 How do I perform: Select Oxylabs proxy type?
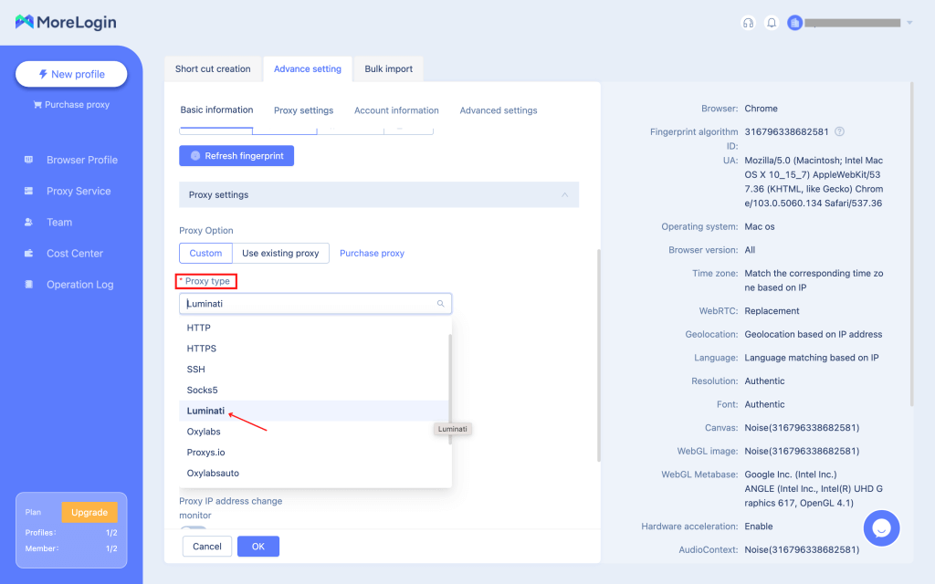click(x=314, y=432)
